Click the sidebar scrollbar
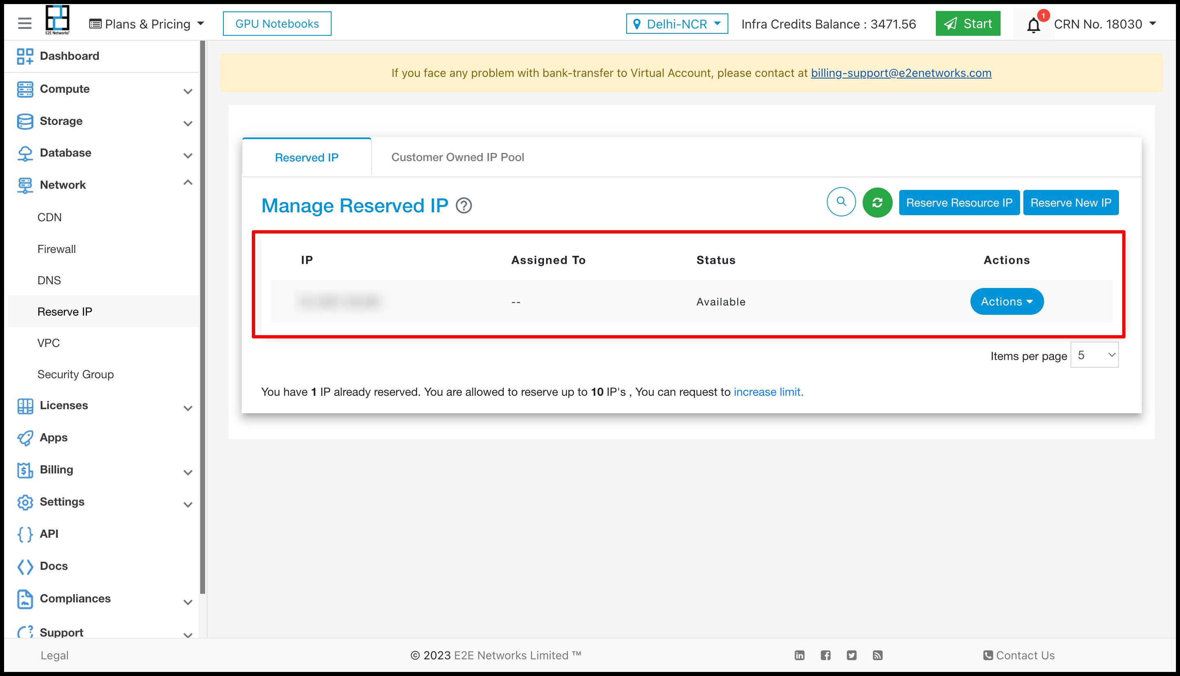1180x676 pixels. click(x=203, y=317)
